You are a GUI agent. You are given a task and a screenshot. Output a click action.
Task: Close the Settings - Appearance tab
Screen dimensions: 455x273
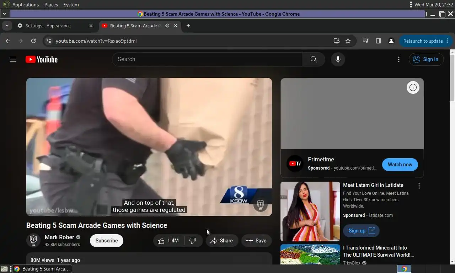pyautogui.click(x=91, y=26)
